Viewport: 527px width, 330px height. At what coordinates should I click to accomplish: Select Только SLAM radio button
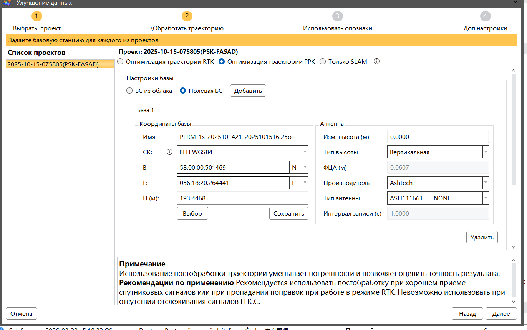(323, 61)
